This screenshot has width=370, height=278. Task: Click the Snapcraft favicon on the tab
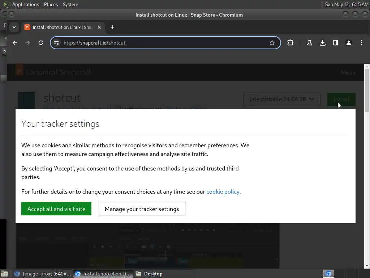point(27,27)
